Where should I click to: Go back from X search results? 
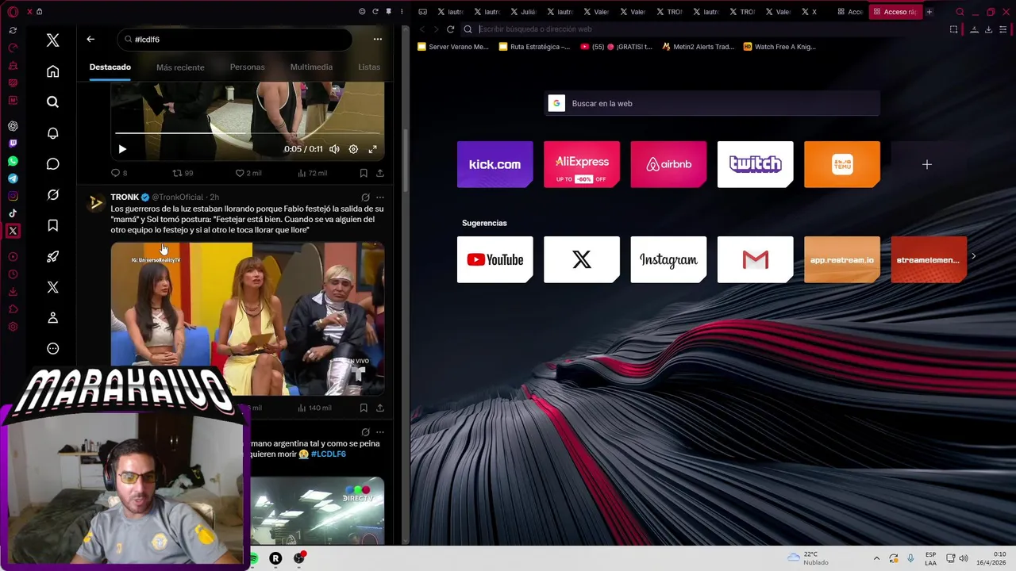[x=90, y=39]
